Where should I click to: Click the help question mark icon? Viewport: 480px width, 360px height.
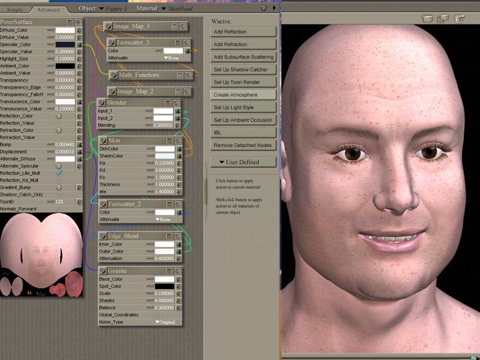(x=264, y=8)
